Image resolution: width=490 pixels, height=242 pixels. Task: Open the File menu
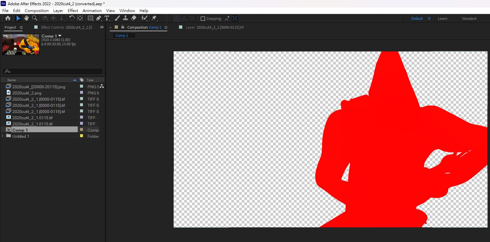coord(5,10)
